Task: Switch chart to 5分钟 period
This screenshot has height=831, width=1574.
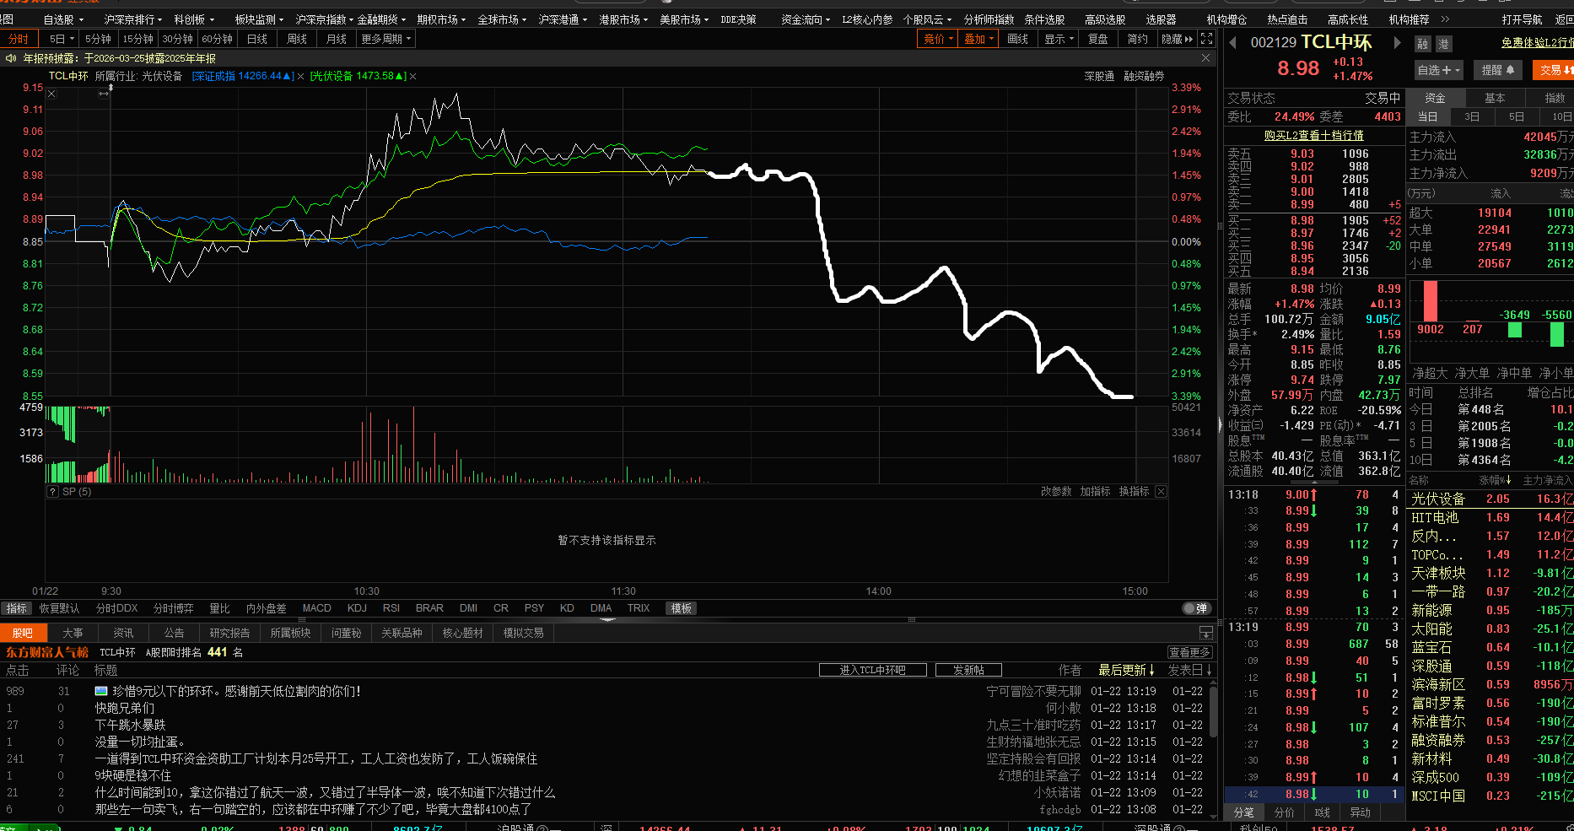Action: click(98, 39)
